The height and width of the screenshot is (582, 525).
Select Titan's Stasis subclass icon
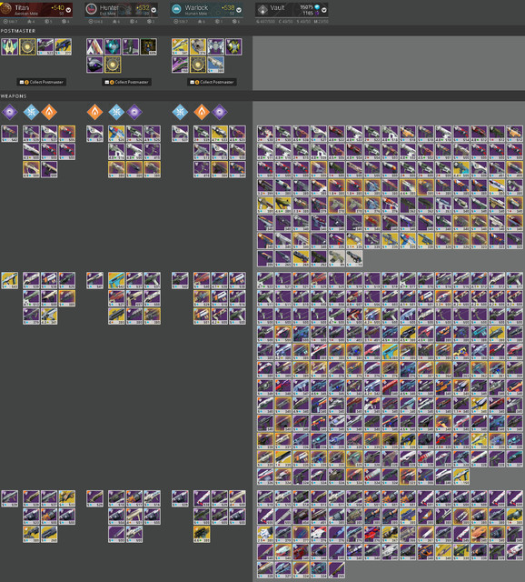point(31,112)
